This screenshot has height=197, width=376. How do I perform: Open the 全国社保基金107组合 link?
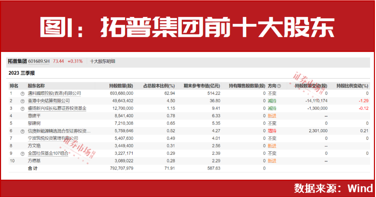coord(48,153)
